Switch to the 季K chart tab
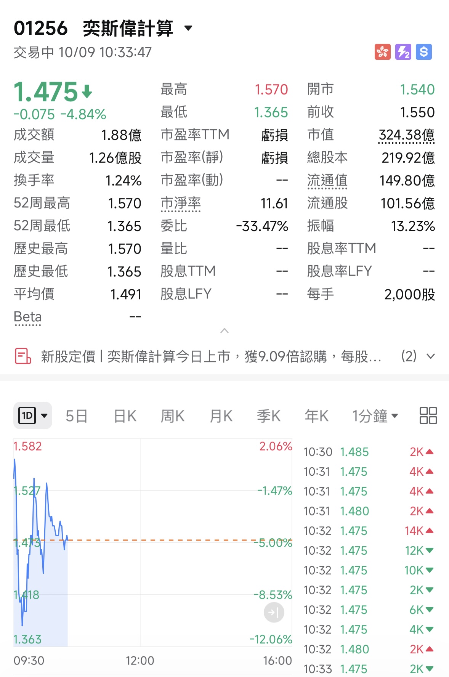This screenshot has width=449, height=677. click(269, 416)
